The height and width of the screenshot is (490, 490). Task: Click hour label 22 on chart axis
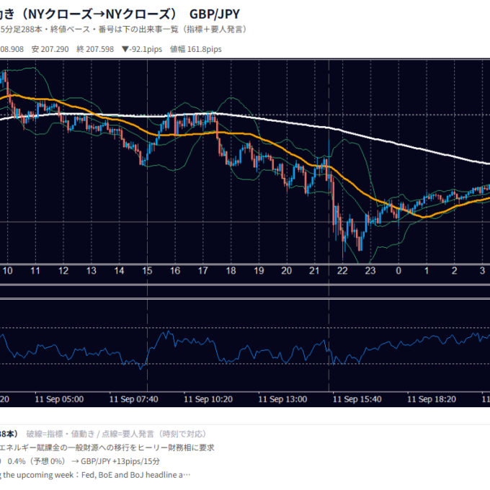[x=342, y=271]
